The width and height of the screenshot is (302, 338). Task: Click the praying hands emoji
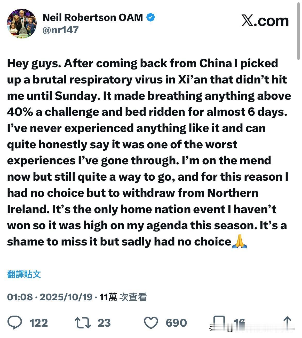240,242
